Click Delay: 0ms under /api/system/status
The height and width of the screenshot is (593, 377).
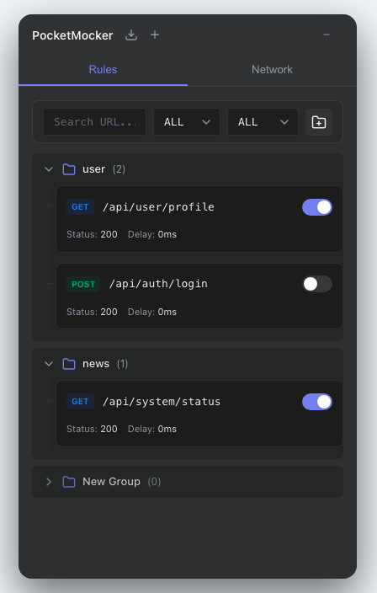[x=152, y=430]
